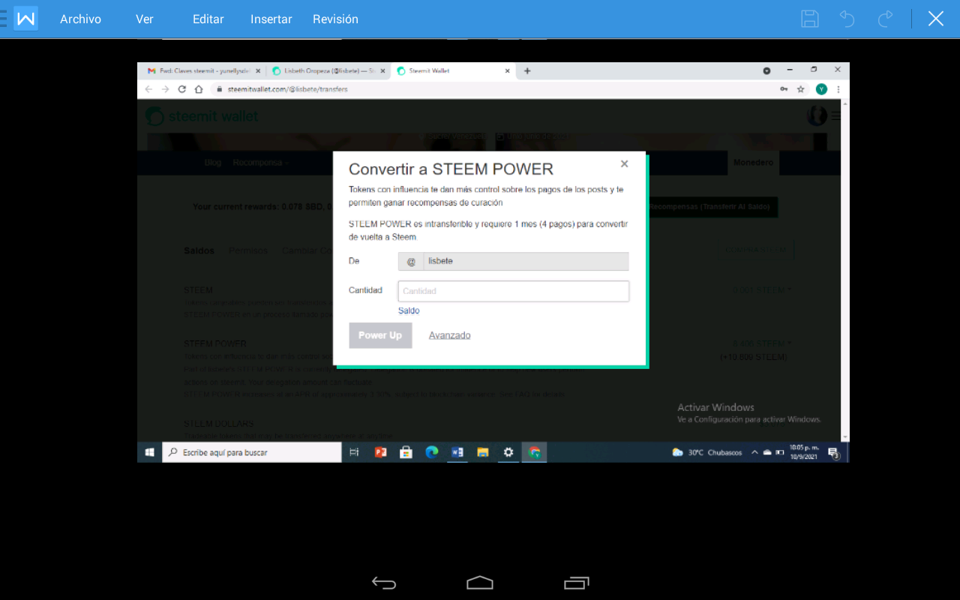Open the Archivo menu
960x600 pixels.
click(80, 19)
